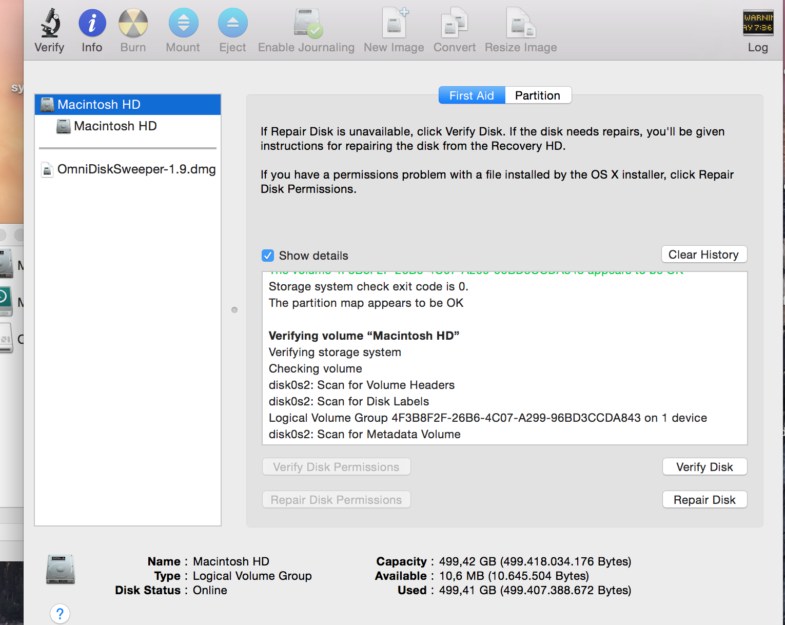The height and width of the screenshot is (625, 785).
Task: Click Enable Journaling toolbar icon
Action: pyautogui.click(x=308, y=23)
